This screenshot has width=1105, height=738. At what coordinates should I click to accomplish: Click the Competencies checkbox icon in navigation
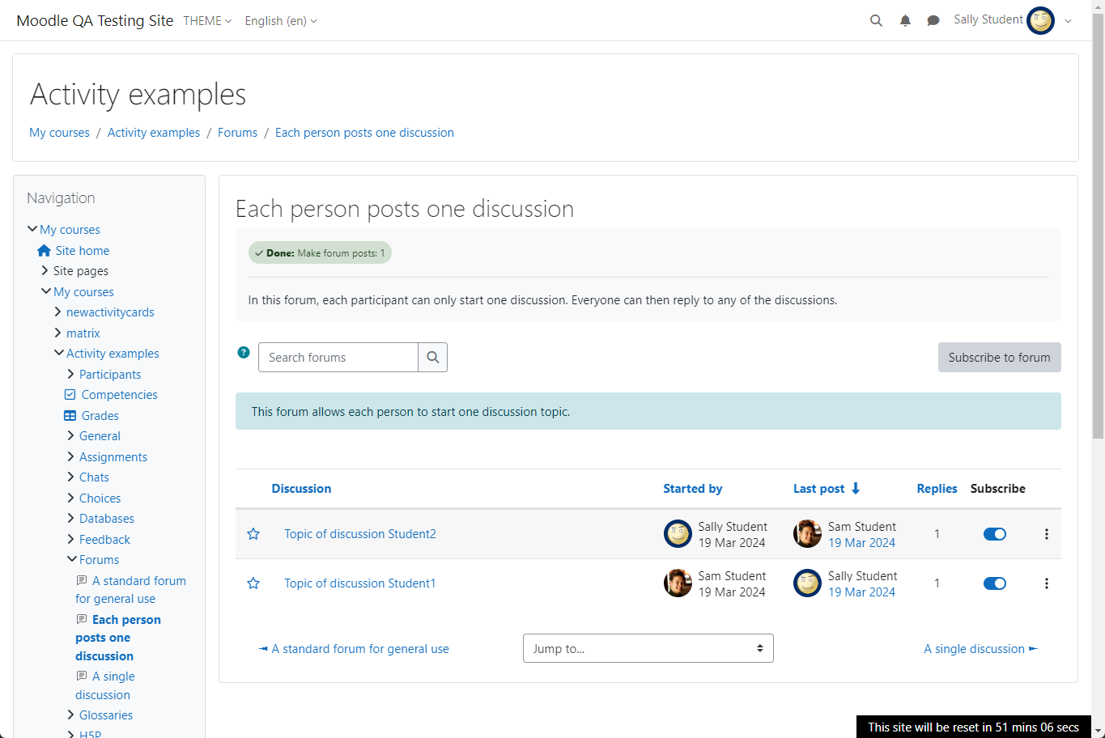(70, 395)
